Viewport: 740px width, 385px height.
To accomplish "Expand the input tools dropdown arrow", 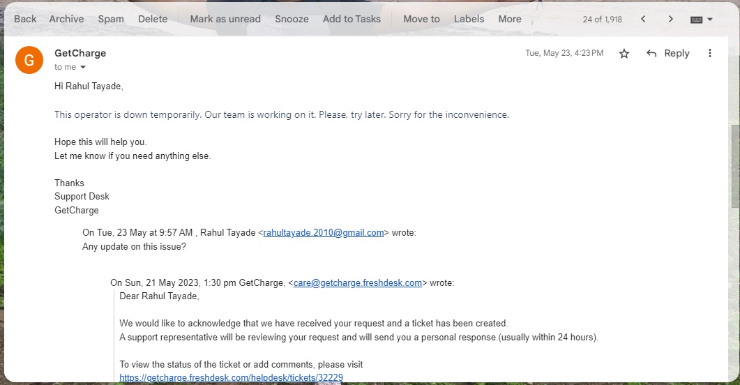I will pyautogui.click(x=711, y=20).
